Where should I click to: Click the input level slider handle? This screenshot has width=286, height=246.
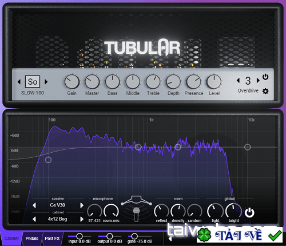[80, 236]
